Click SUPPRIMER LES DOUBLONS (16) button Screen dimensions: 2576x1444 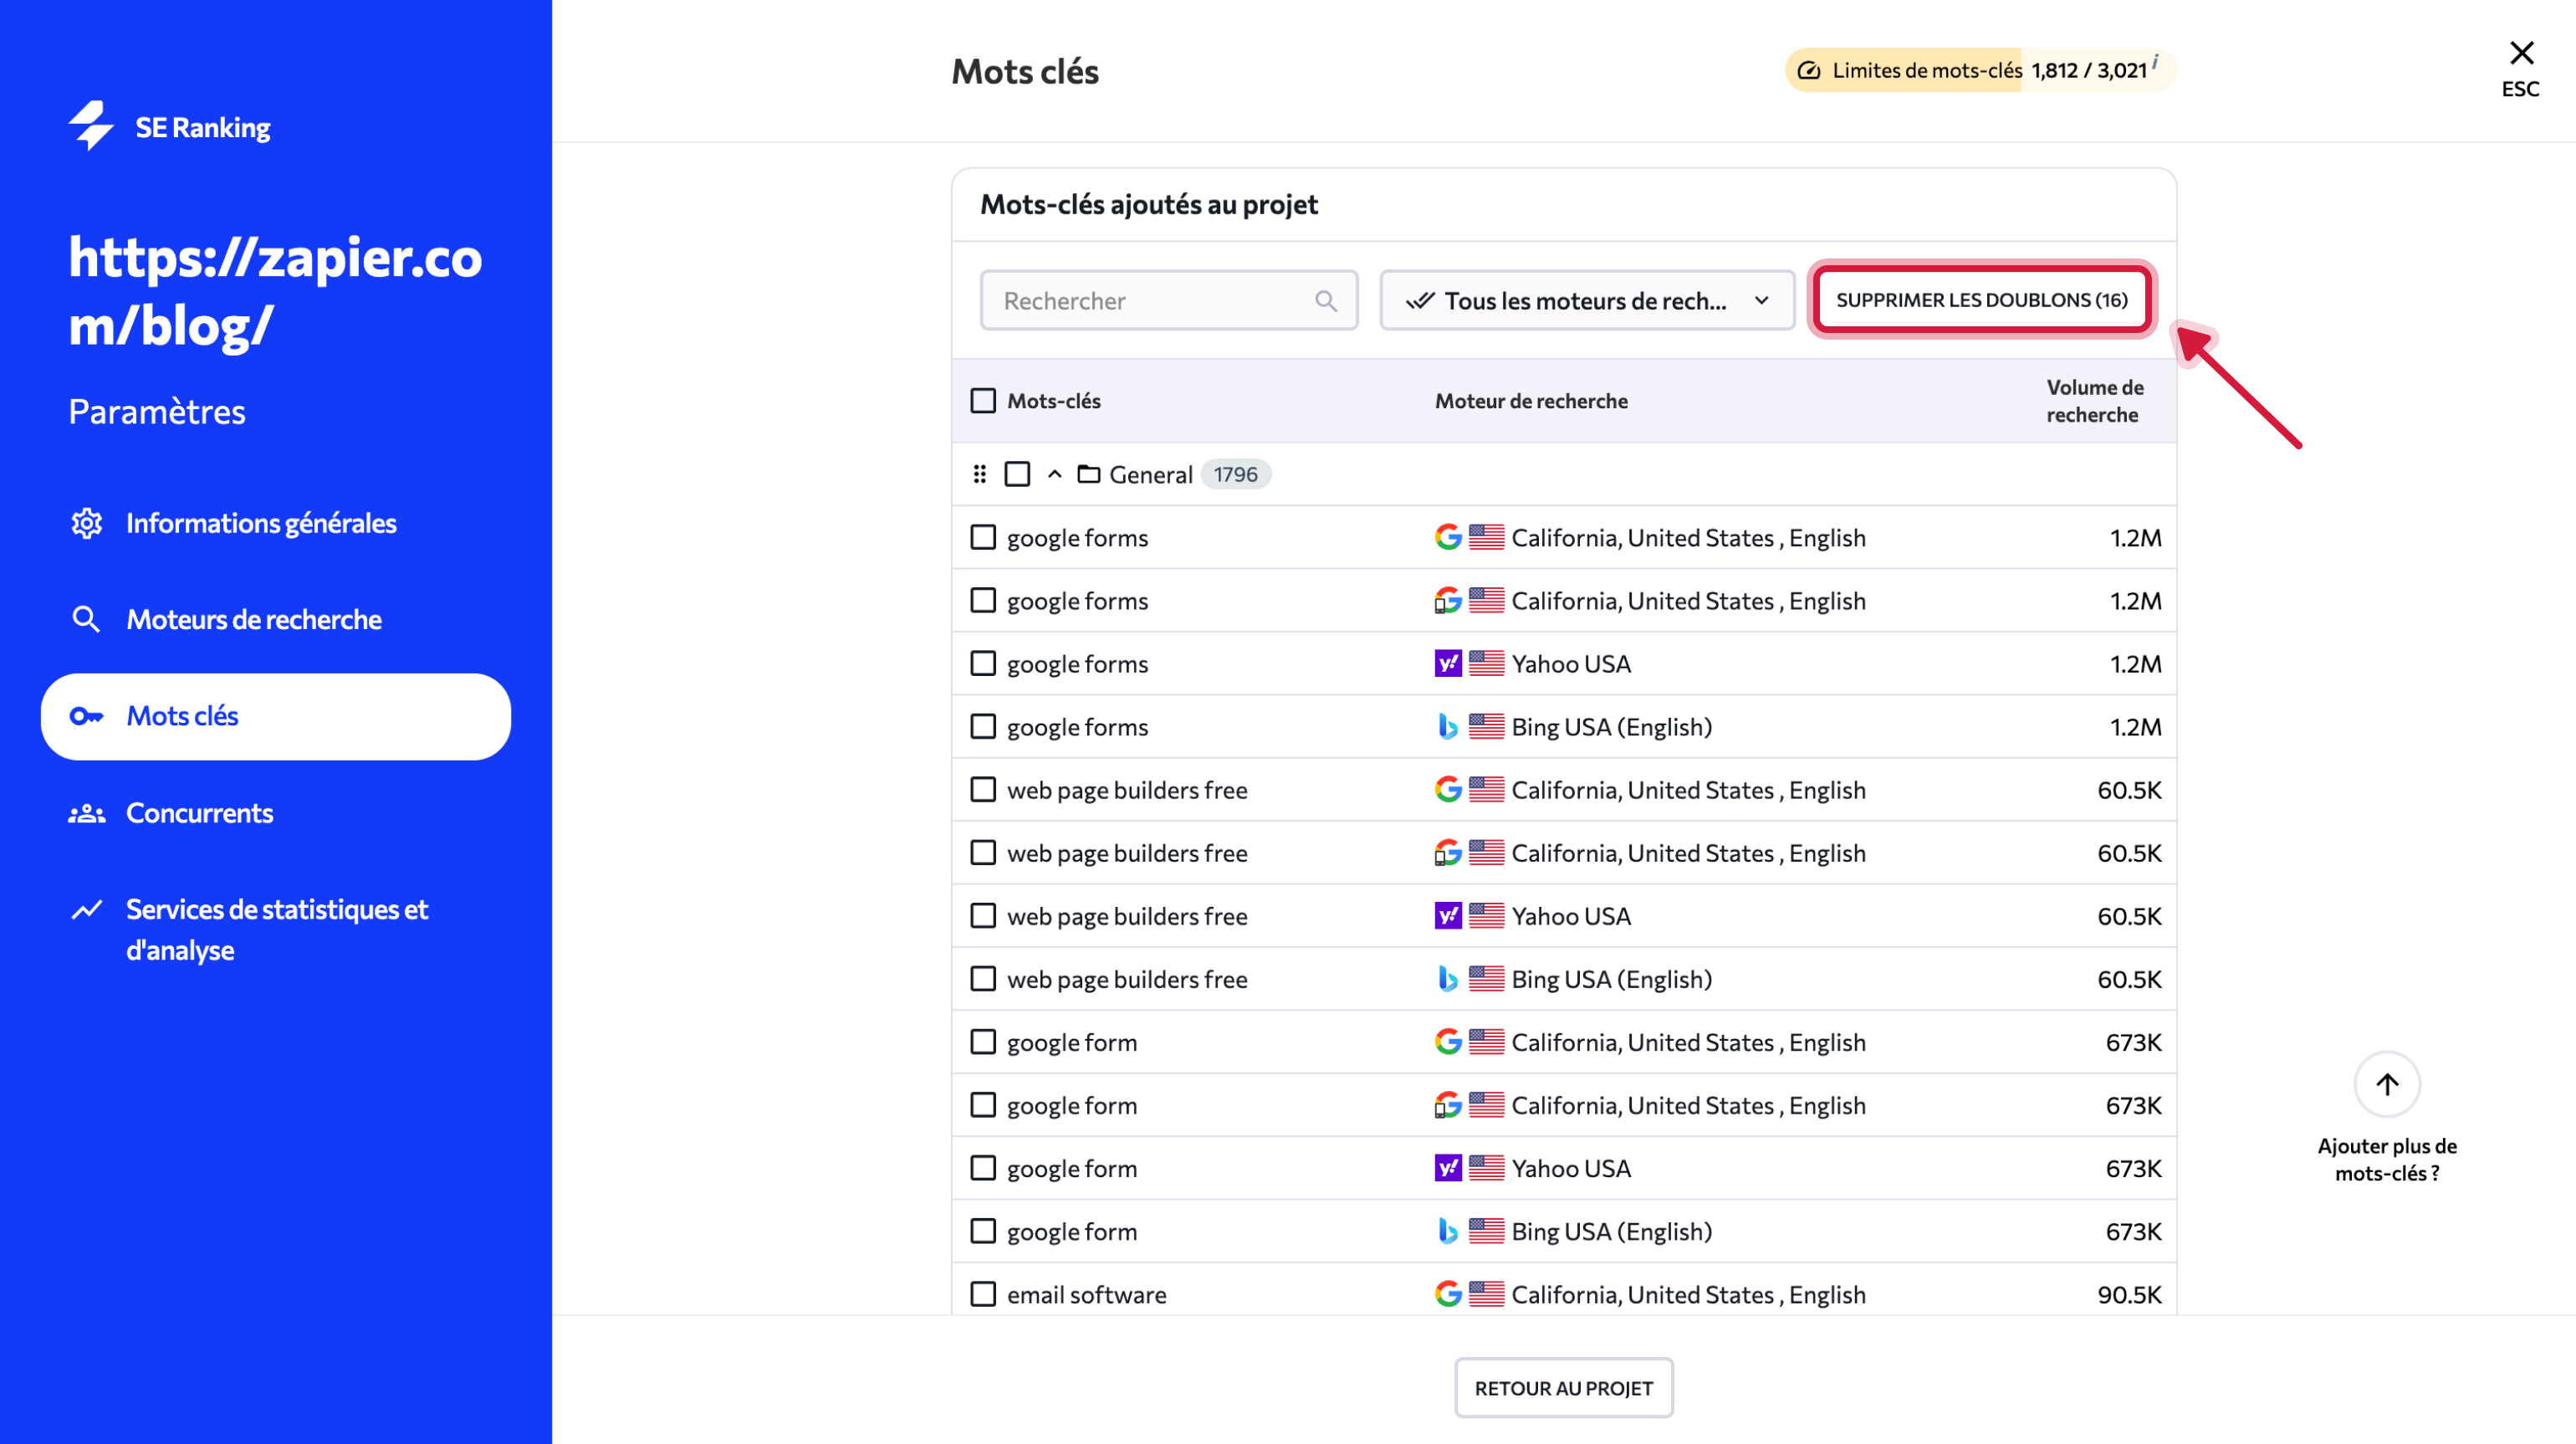point(1981,300)
